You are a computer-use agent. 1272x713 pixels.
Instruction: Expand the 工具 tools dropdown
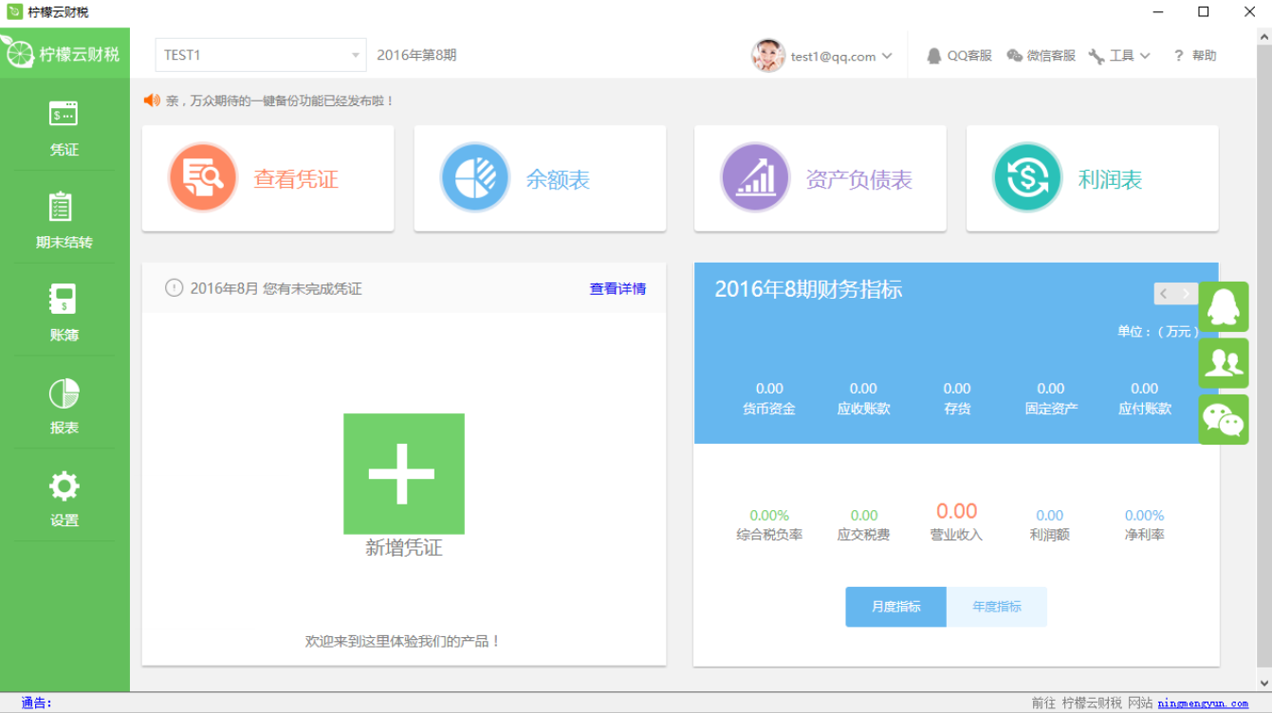[1120, 54]
